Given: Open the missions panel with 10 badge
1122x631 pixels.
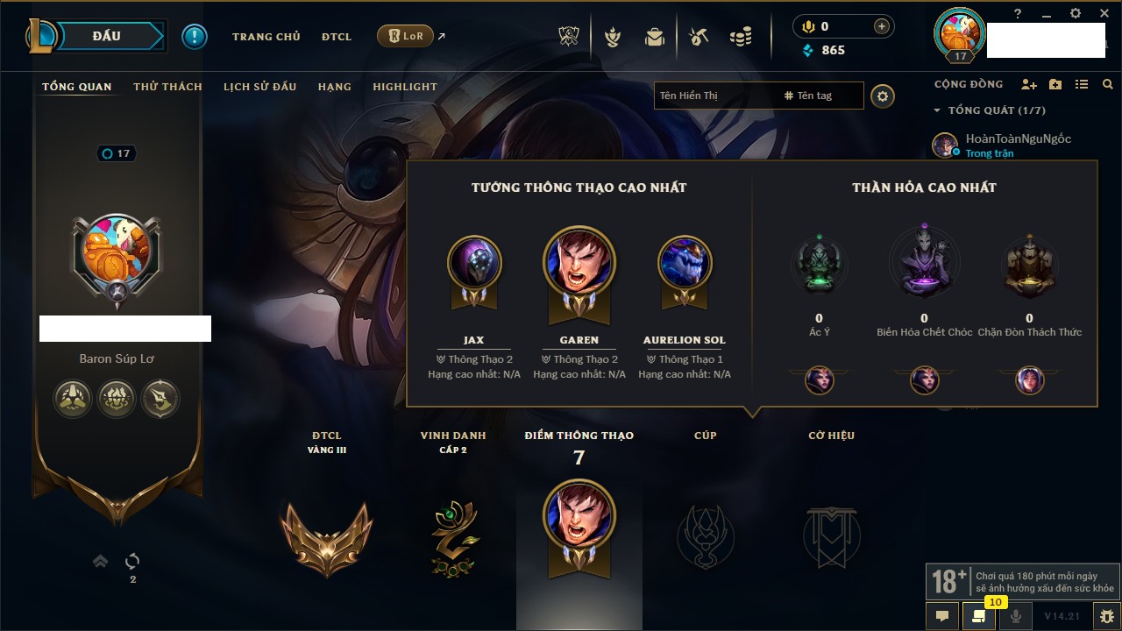Looking at the screenshot, I should pyautogui.click(x=979, y=616).
